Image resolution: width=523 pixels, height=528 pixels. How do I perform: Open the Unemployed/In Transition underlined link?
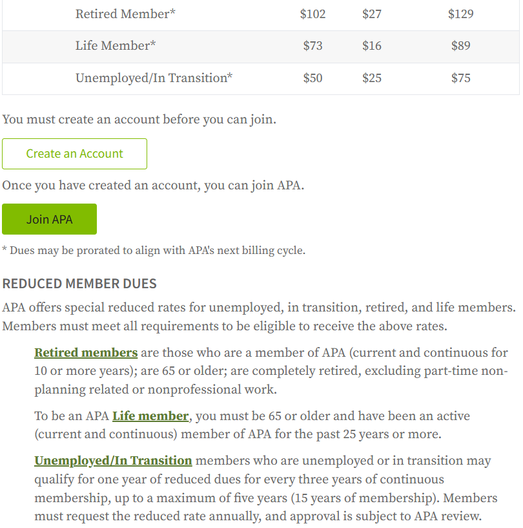[x=113, y=461]
